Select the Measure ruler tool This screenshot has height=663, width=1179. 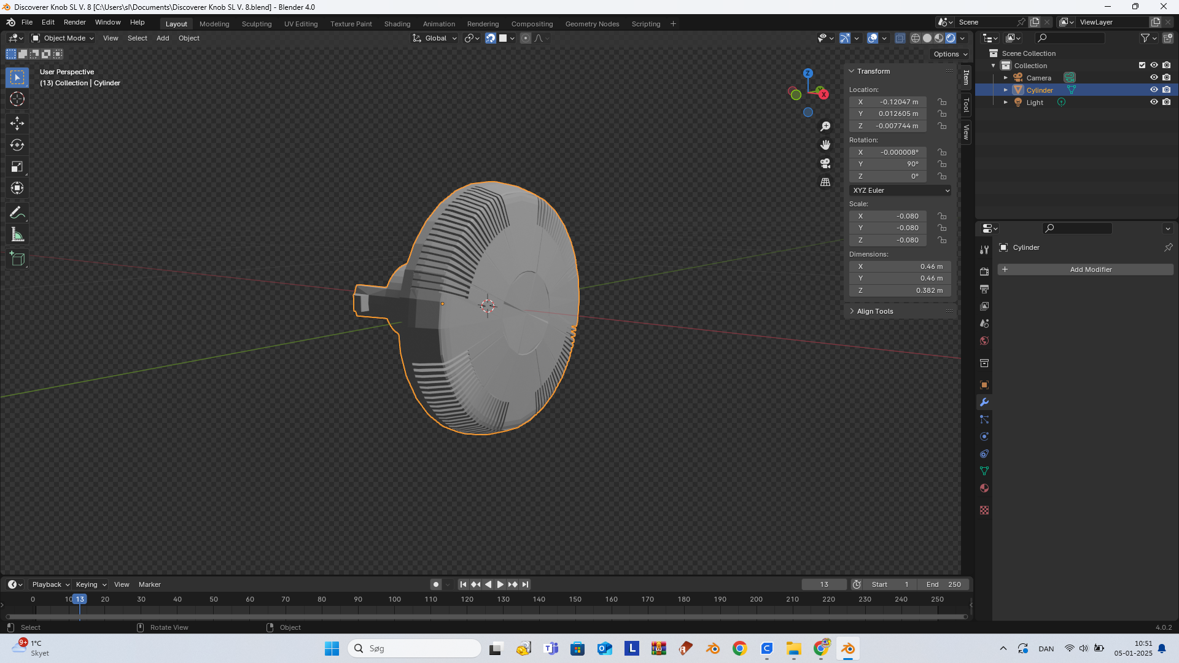pyautogui.click(x=17, y=235)
